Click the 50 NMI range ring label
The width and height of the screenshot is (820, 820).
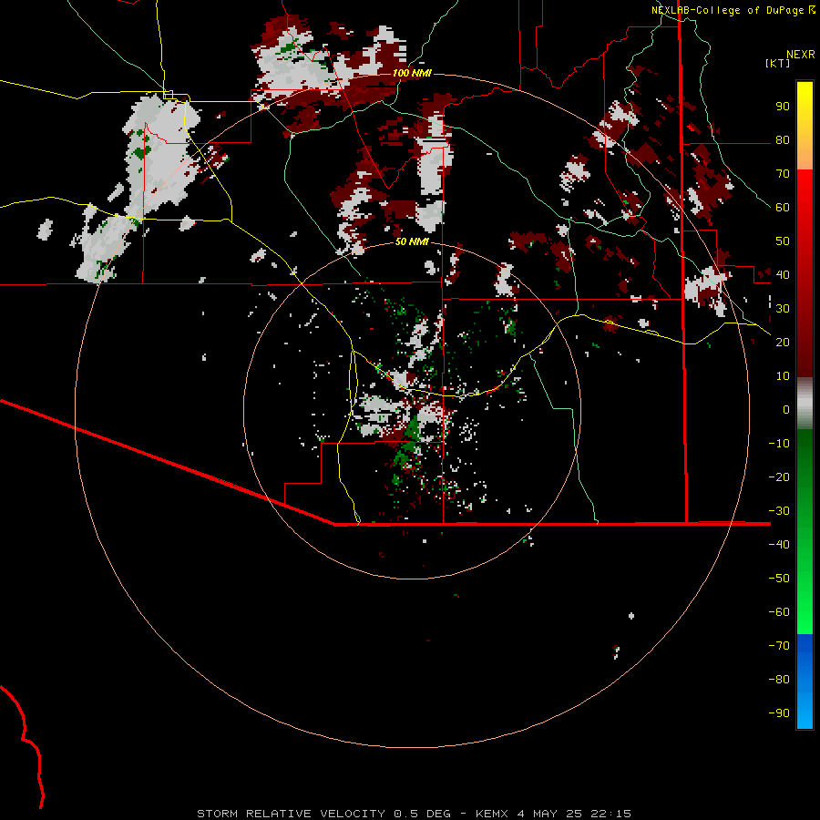coord(412,241)
